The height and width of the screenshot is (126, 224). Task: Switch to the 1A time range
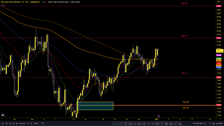10,123
